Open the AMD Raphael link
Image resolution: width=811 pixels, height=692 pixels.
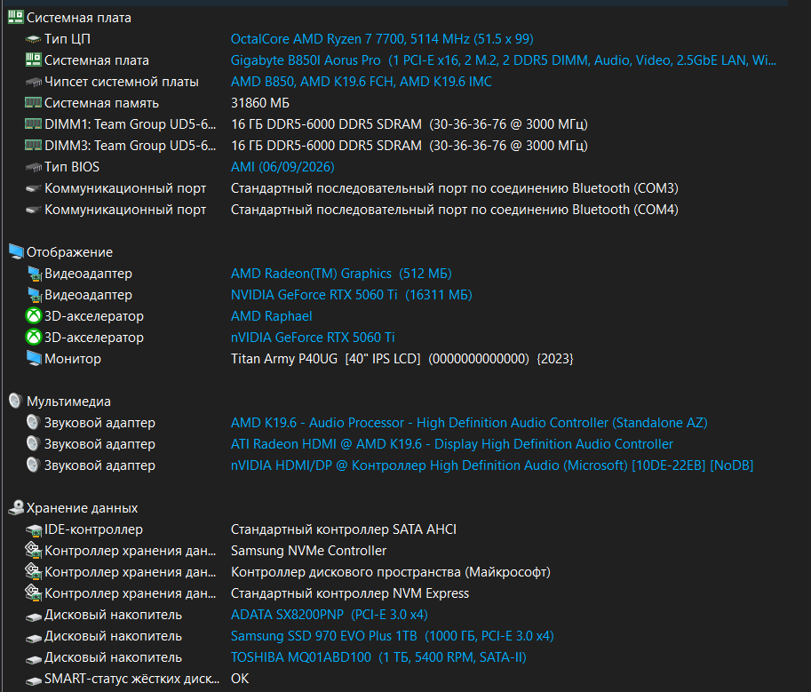coord(271,315)
